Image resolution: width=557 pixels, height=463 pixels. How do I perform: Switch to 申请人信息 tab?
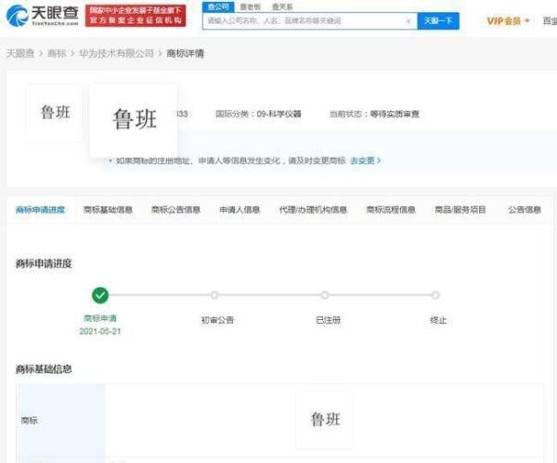pyautogui.click(x=240, y=210)
